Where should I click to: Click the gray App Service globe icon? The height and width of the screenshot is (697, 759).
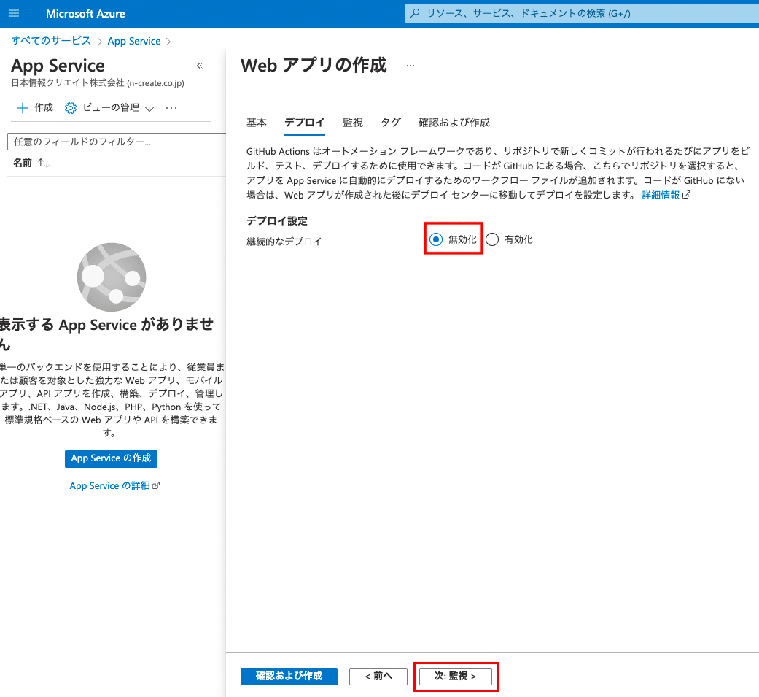(x=112, y=277)
